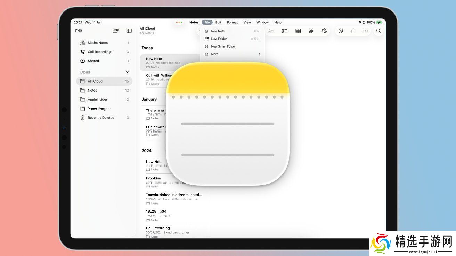
Task: Click the paperclip attachment icon
Action: (x=311, y=31)
